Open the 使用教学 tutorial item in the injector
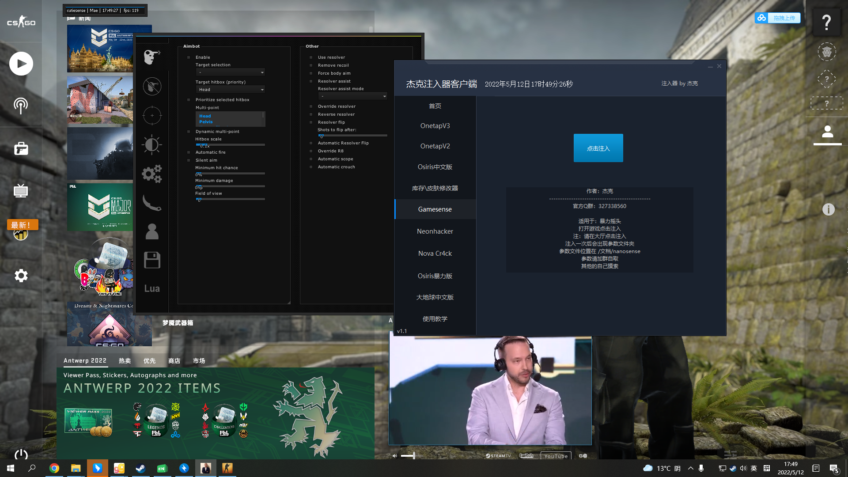848x477 pixels. (x=435, y=319)
